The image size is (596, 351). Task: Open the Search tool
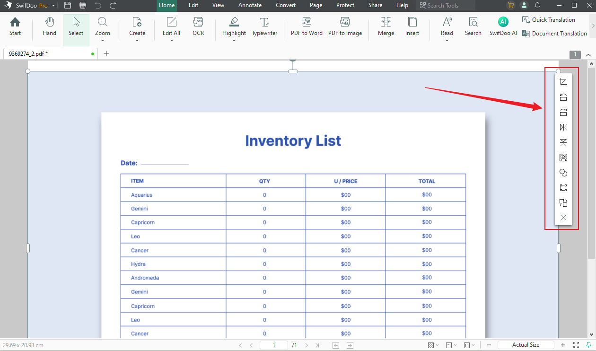point(473,26)
